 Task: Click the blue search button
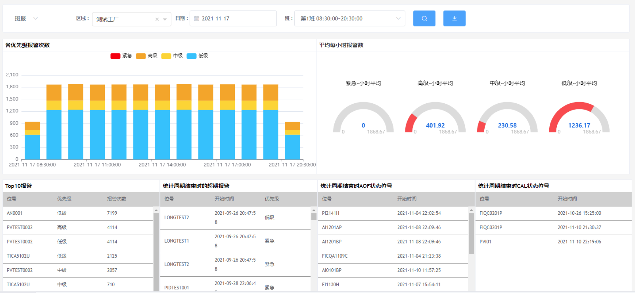424,19
